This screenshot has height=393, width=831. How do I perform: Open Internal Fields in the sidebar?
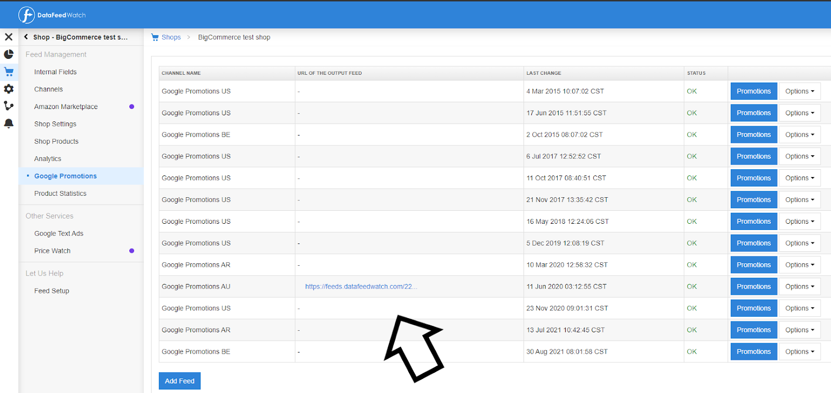[56, 72]
